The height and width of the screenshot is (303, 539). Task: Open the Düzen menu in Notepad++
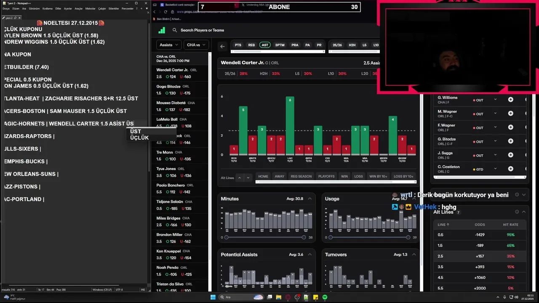point(16,8)
